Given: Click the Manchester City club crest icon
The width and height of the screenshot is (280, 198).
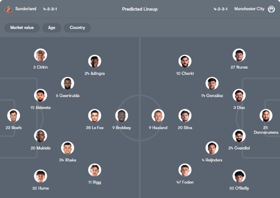Looking at the screenshot, I should click(271, 9).
